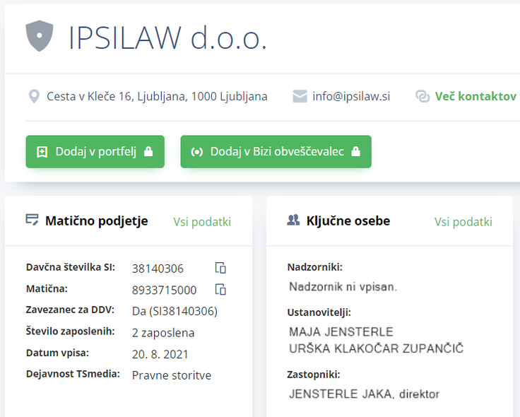520x417 pixels.
Task: Click the activity value Pravne storitve
Action: pyautogui.click(x=172, y=375)
